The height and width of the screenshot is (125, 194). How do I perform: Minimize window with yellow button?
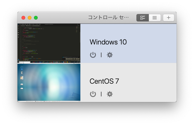30,18
